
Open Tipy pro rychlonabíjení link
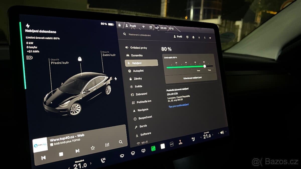pos(179,105)
